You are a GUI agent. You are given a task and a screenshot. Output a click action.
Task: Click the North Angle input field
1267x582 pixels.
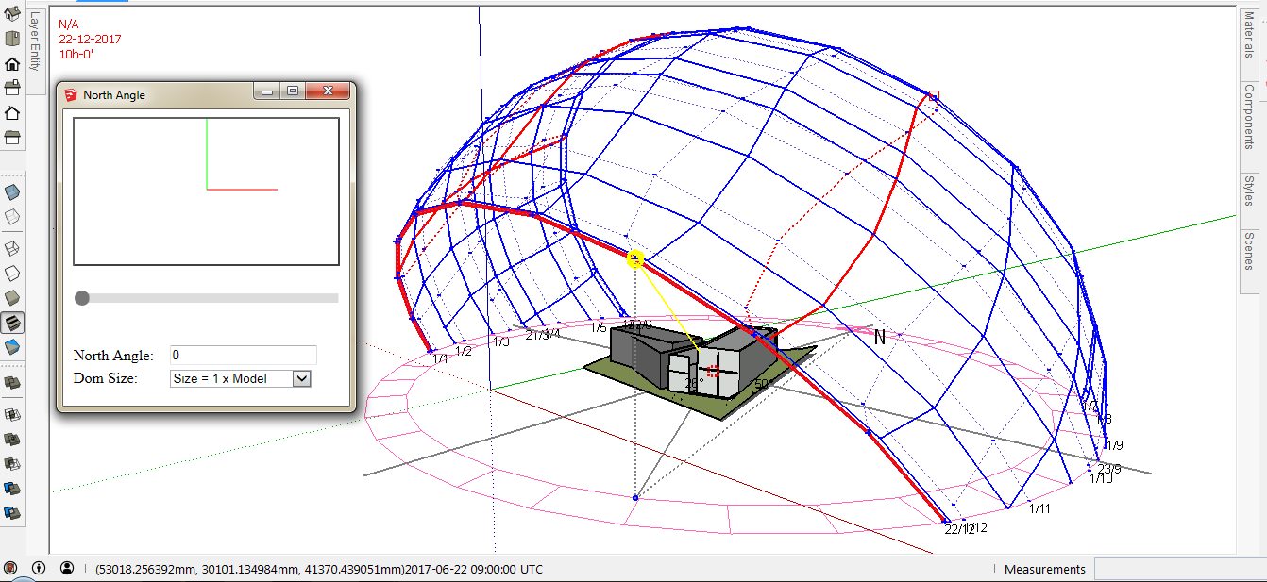243,356
